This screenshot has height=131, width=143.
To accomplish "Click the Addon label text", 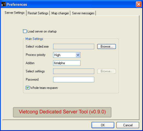I will click(x=30, y=63).
